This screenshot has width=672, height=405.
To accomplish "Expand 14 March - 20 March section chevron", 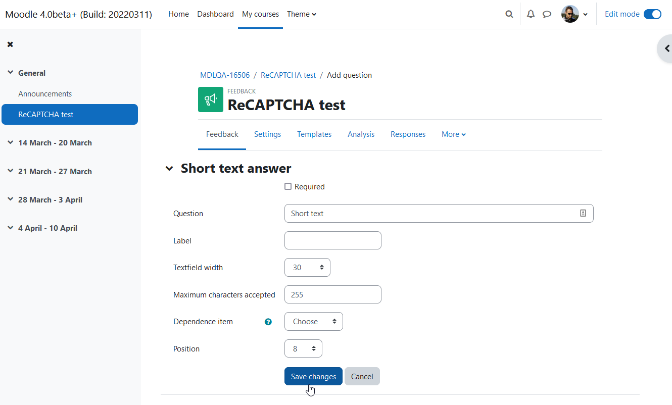I will pyautogui.click(x=10, y=142).
